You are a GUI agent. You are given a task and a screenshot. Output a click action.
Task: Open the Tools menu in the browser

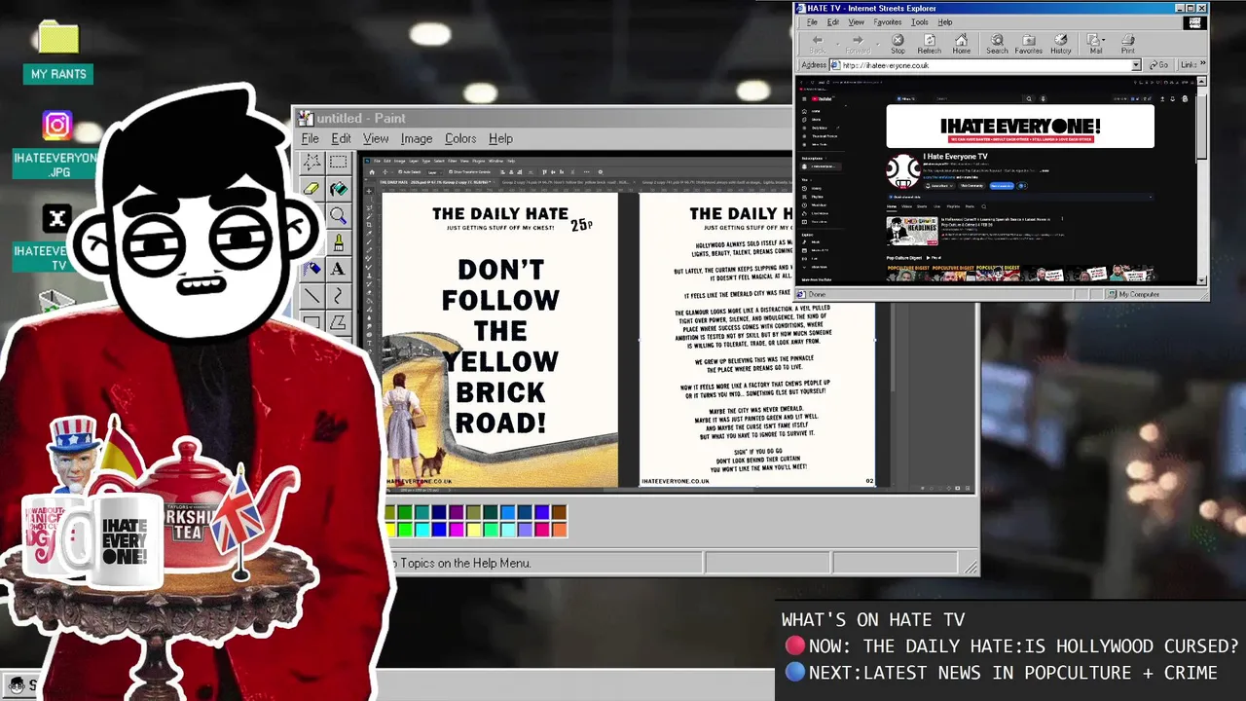(920, 21)
